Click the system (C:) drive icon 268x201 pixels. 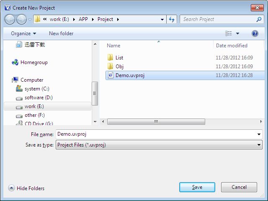19,88
